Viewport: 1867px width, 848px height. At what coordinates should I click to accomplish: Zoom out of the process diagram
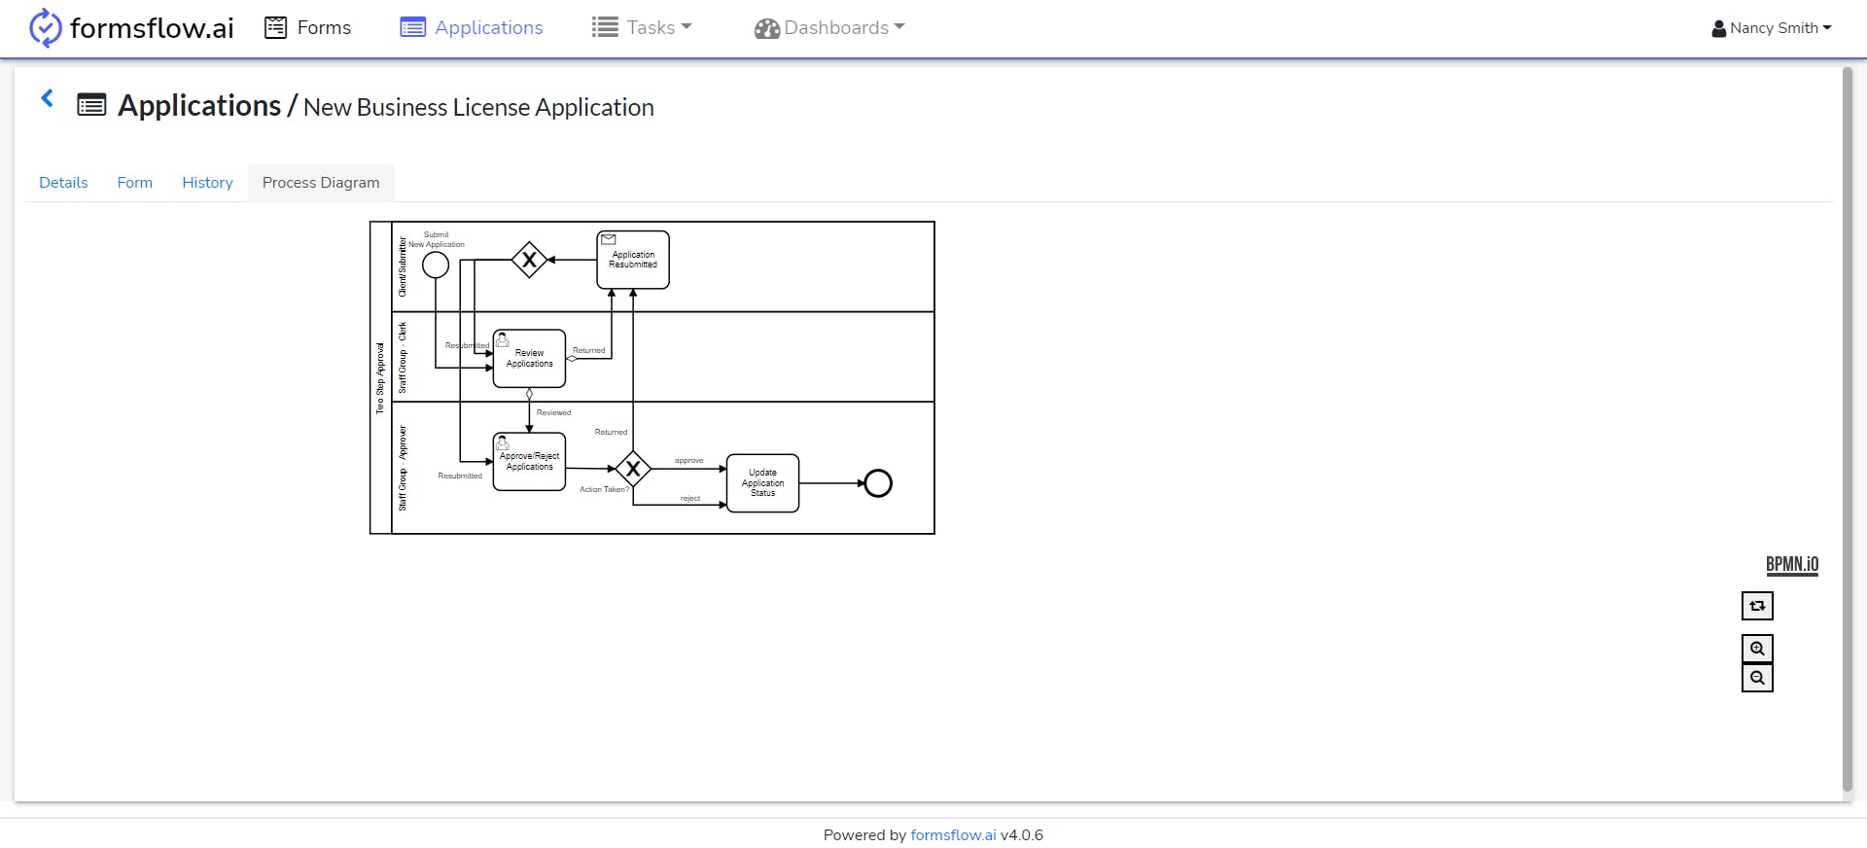[1757, 678]
